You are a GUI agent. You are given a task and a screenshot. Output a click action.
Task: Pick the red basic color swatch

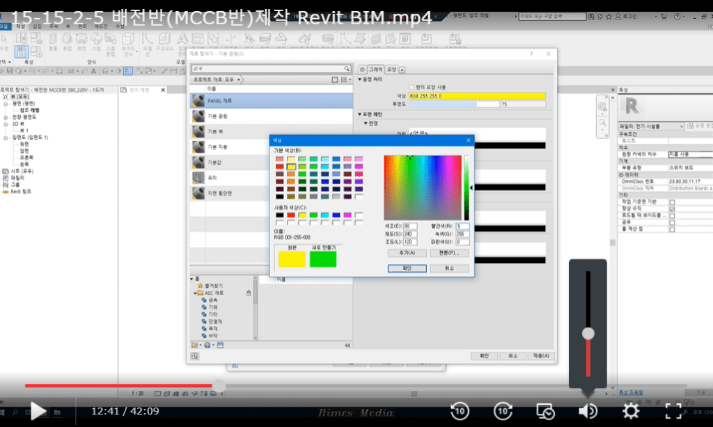(280, 167)
